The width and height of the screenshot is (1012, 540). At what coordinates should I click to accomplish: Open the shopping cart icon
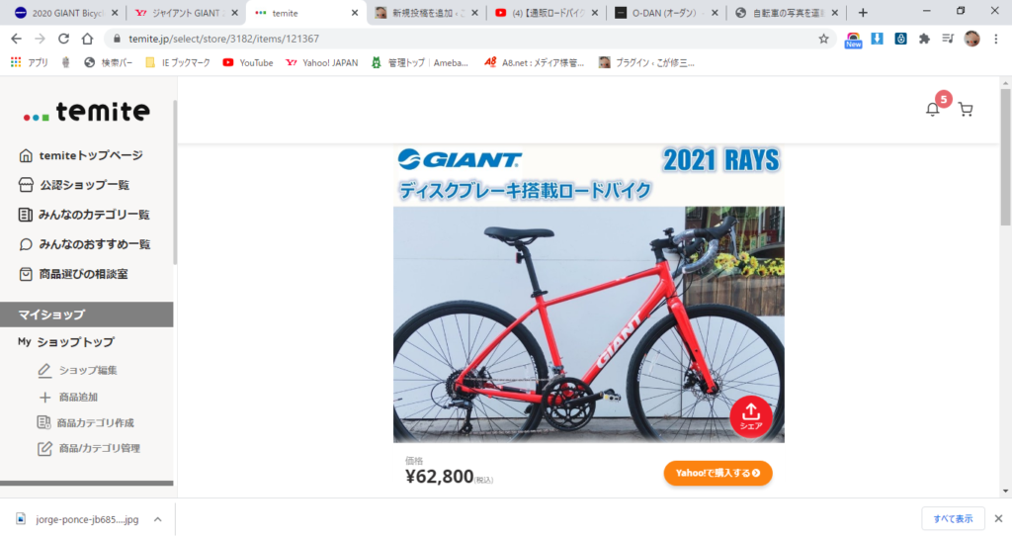(966, 110)
